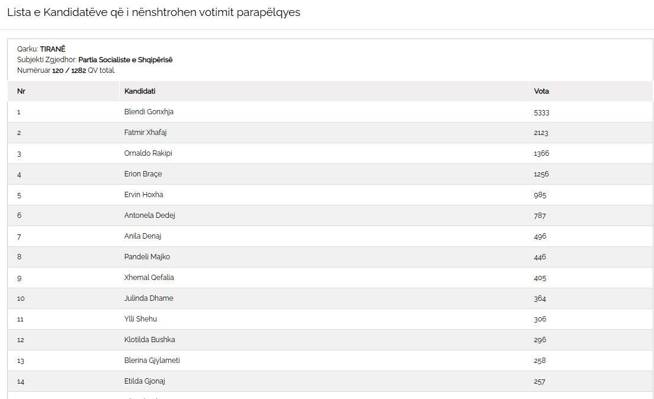Click the Vota column header
Image resolution: width=654 pixels, height=399 pixels.
tap(541, 91)
